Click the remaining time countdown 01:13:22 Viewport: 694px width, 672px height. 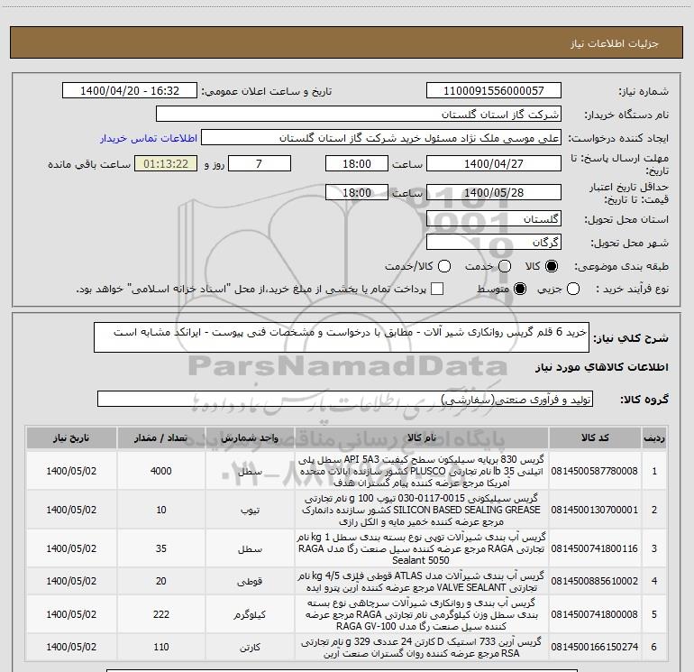(166, 163)
